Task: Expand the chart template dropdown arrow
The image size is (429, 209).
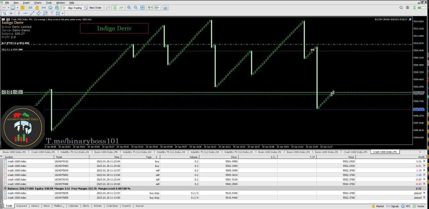Action: [x=17, y=8]
